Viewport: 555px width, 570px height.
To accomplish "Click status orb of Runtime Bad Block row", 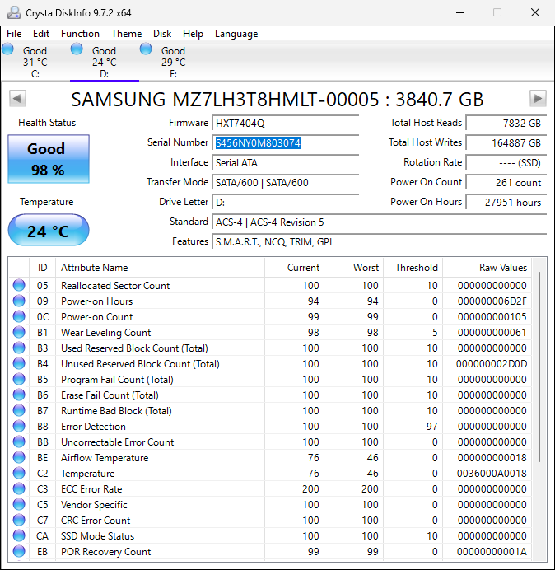I will pos(19,410).
